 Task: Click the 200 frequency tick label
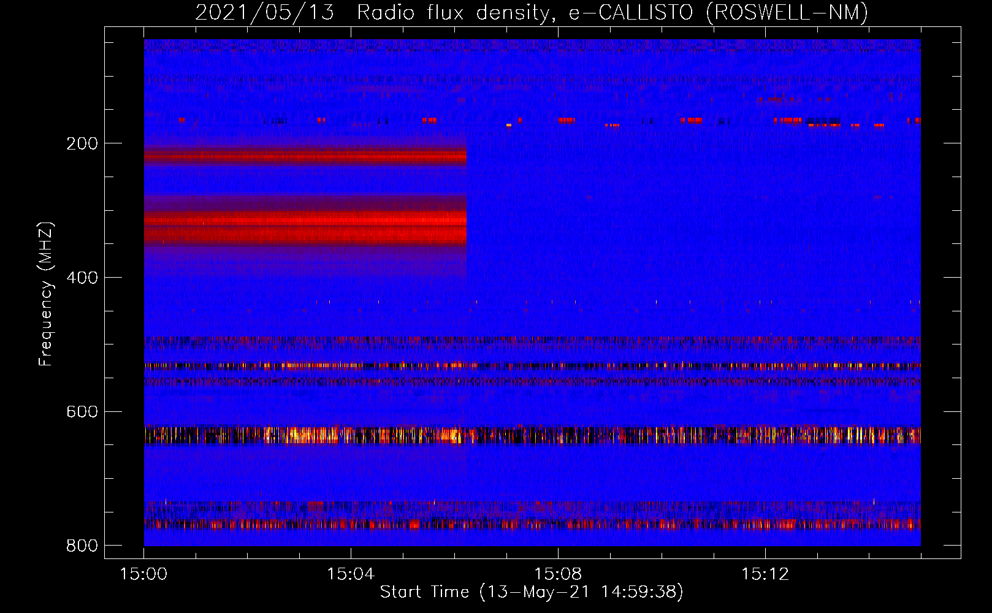82,143
